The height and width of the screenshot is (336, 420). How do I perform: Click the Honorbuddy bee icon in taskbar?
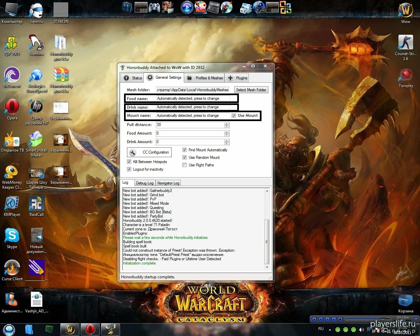point(110,329)
